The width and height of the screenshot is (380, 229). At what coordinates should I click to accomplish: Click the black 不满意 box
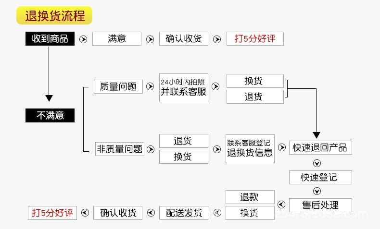[50, 115]
